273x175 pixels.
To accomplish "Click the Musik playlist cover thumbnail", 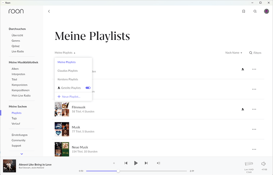I will coord(62,129).
